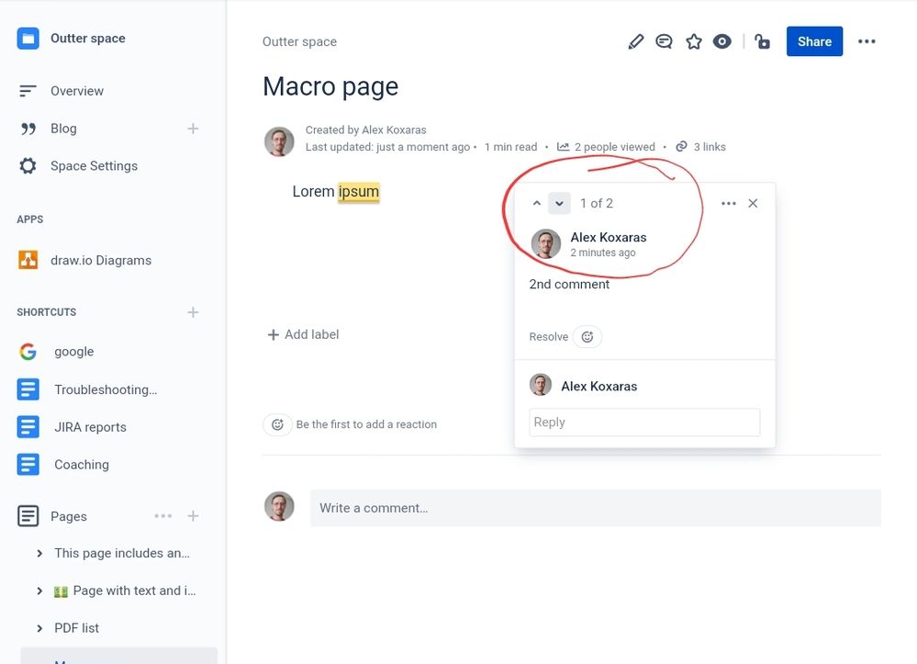Click the draw.io Diagrams orange icon

point(28,260)
